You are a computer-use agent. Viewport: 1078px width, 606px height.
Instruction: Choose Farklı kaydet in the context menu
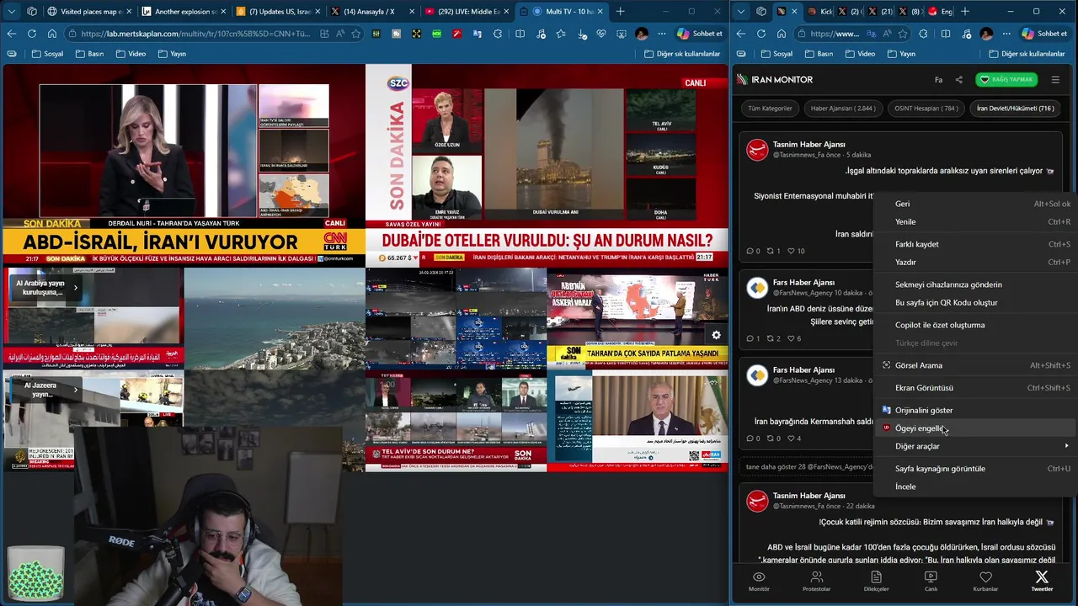pyautogui.click(x=974, y=244)
